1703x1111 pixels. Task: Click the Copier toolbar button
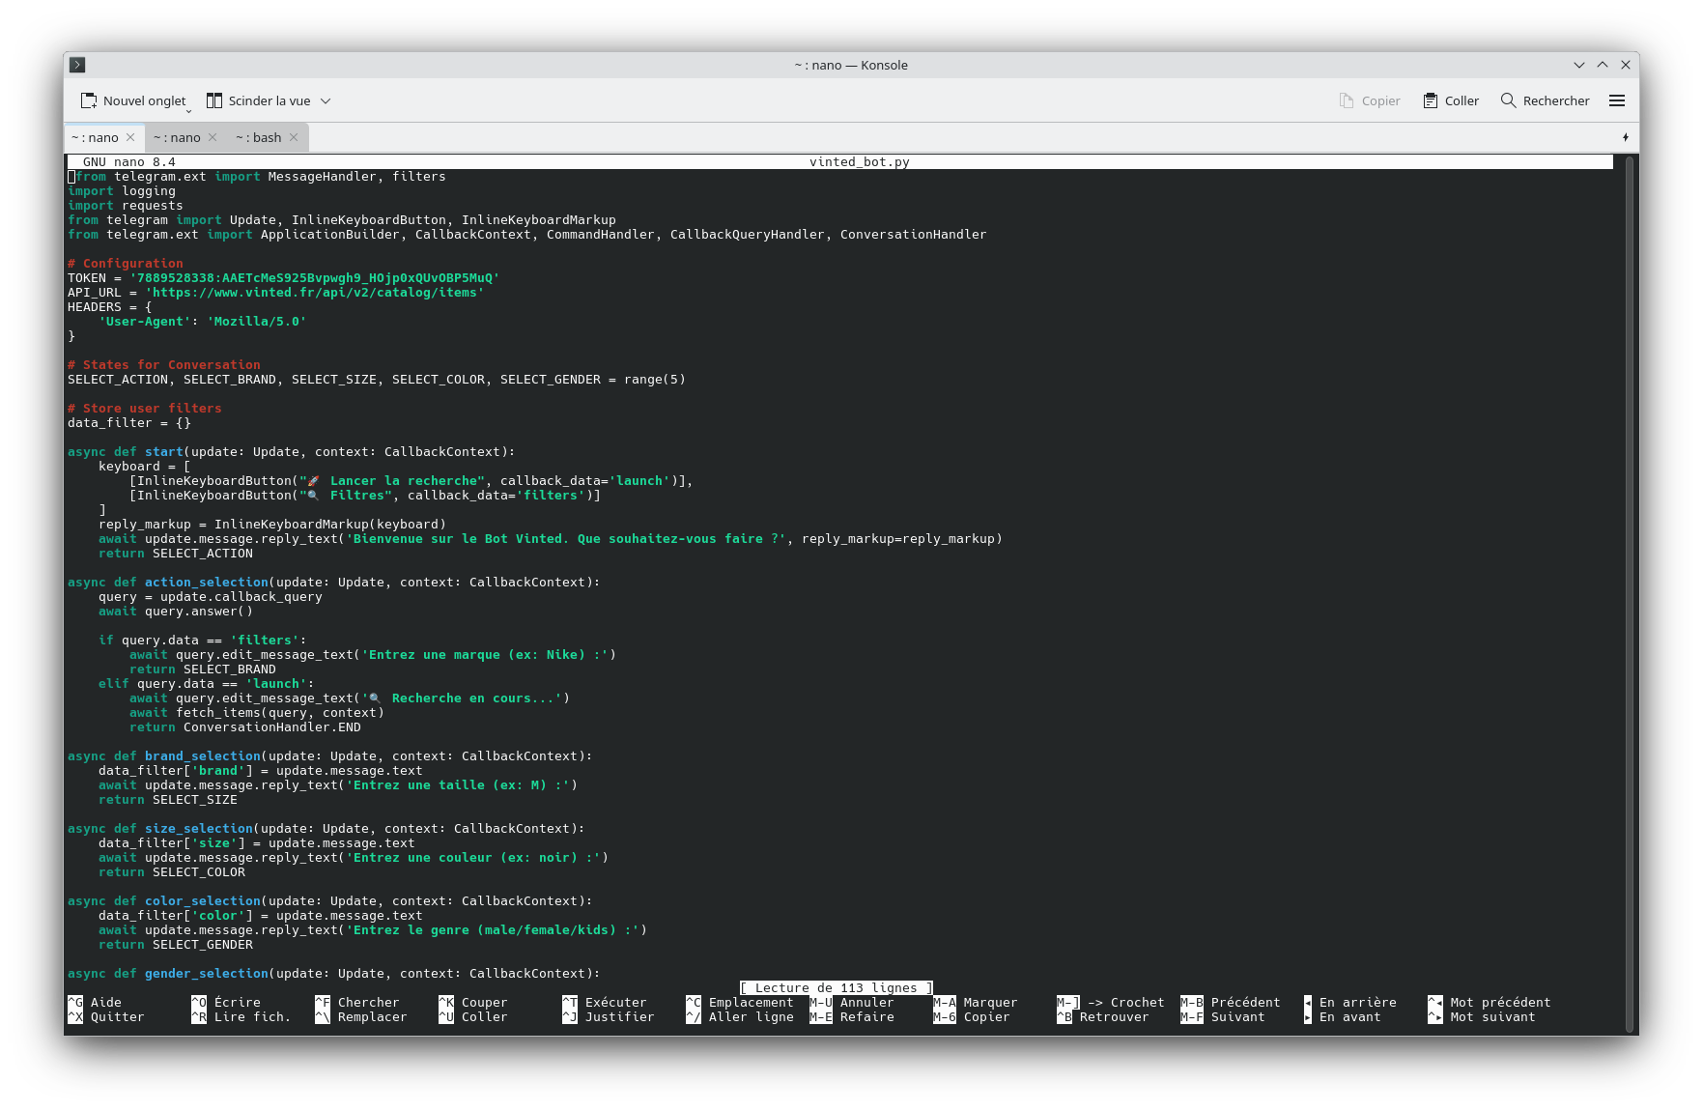[x=1370, y=100]
